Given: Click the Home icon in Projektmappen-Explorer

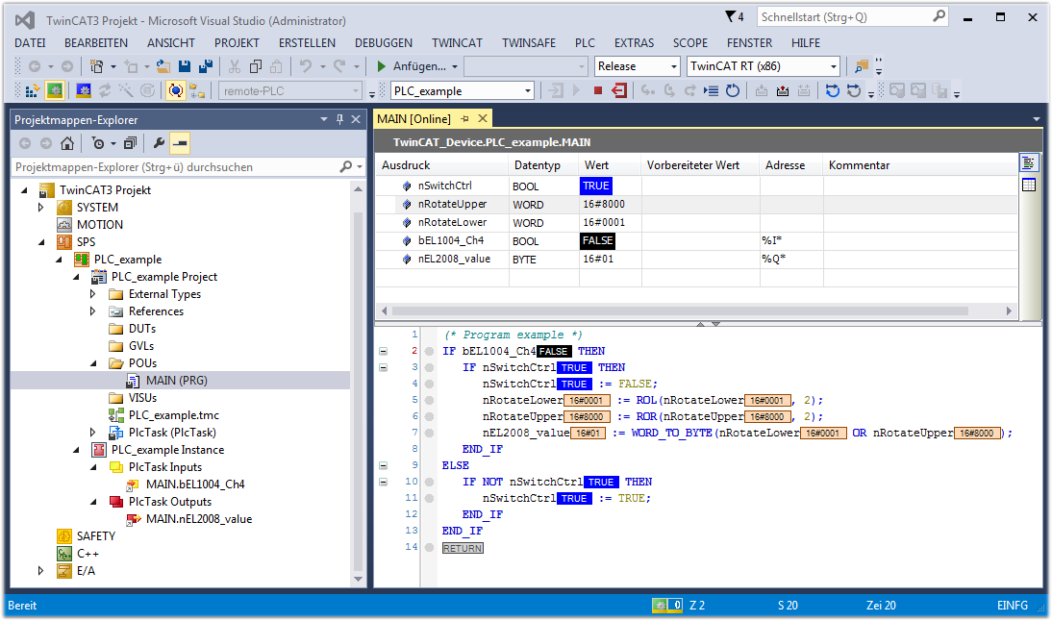Looking at the screenshot, I should point(67,144).
